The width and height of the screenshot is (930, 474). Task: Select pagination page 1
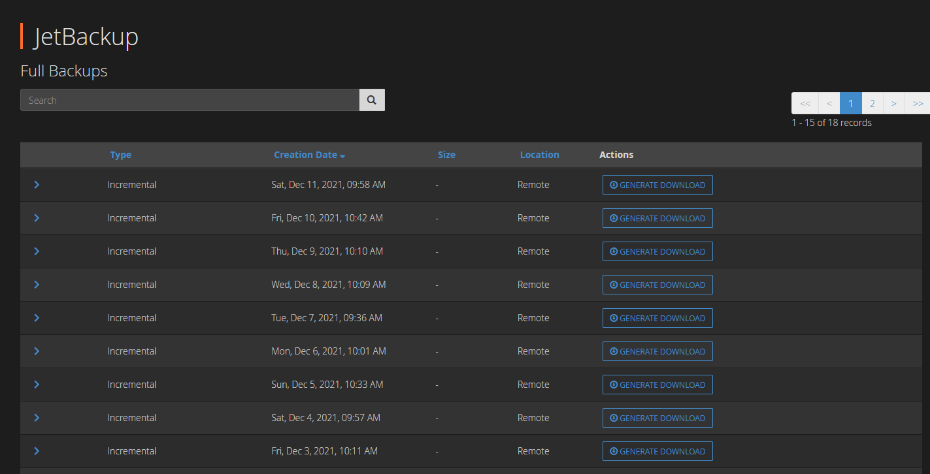pos(851,103)
